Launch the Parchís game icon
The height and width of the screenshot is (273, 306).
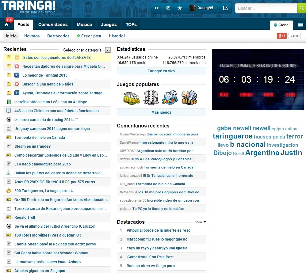coord(170,97)
